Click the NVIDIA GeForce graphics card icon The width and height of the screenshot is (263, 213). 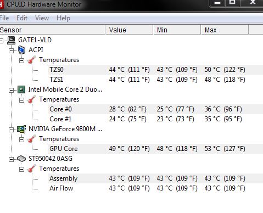[21, 129]
